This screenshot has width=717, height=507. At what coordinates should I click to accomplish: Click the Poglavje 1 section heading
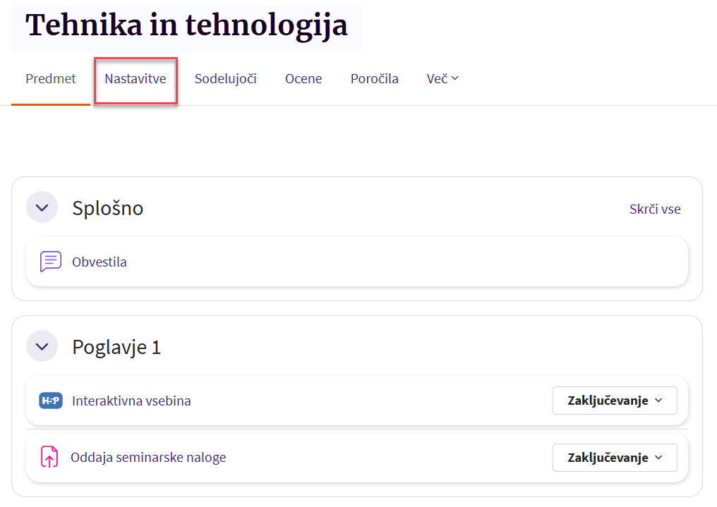click(116, 348)
